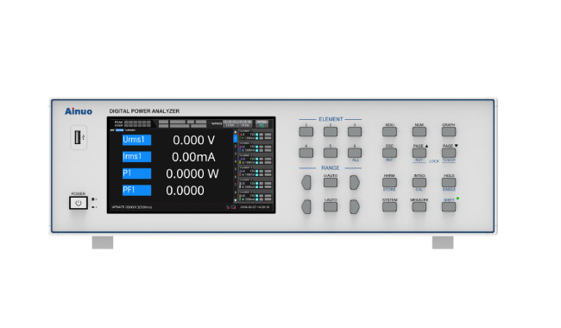Click the HARM harmonic button
561x328 pixels.
pos(389,182)
